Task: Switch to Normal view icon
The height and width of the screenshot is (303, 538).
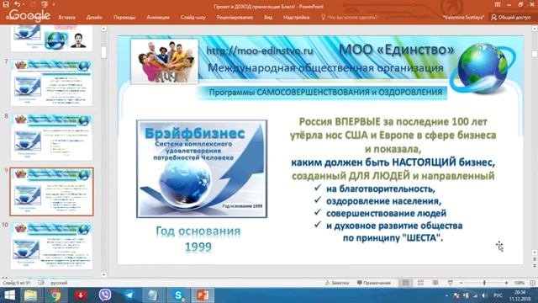Action: pyautogui.click(x=405, y=283)
